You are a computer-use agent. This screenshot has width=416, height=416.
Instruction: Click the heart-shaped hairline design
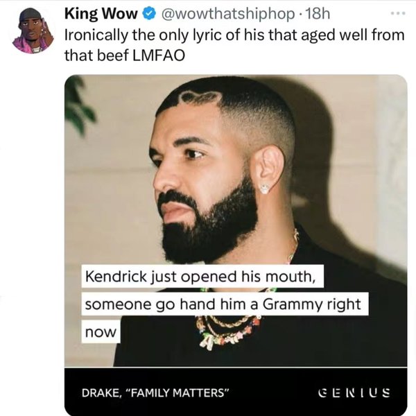[202, 97]
